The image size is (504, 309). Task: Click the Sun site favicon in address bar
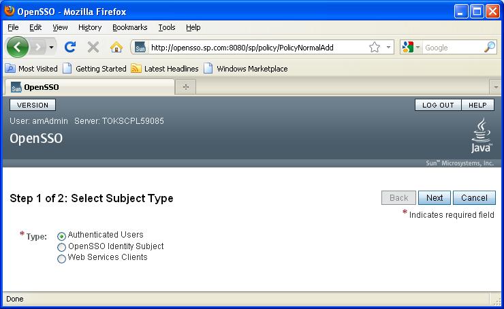140,48
